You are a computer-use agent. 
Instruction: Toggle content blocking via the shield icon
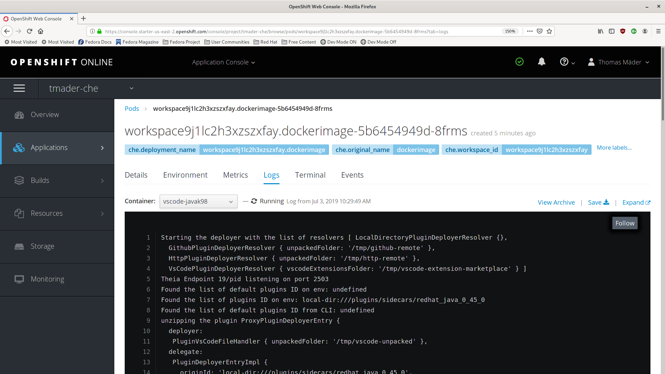coord(623,31)
